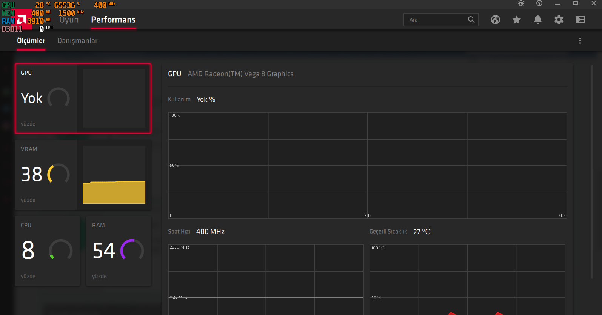Click the RAM purple gauge ring

132,250
